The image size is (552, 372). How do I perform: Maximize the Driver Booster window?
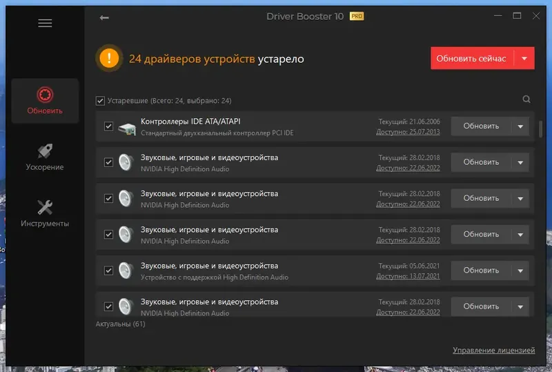[x=517, y=16]
